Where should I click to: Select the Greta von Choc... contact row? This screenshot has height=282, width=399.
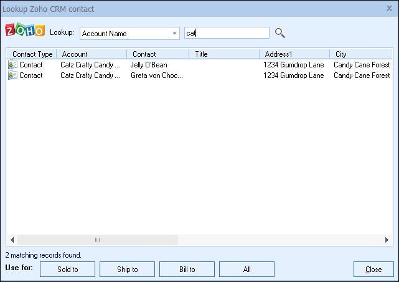(x=156, y=75)
